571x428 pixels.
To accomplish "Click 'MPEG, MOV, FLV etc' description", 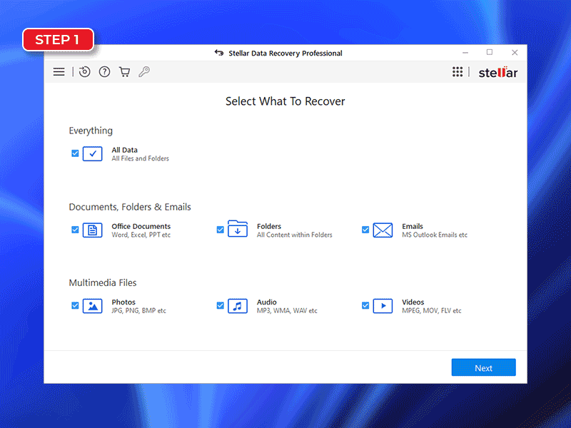I will coord(432,310).
